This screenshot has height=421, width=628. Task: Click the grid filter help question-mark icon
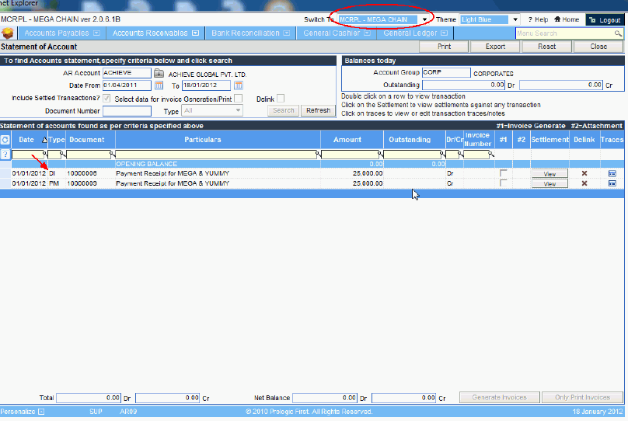[x=5, y=154]
